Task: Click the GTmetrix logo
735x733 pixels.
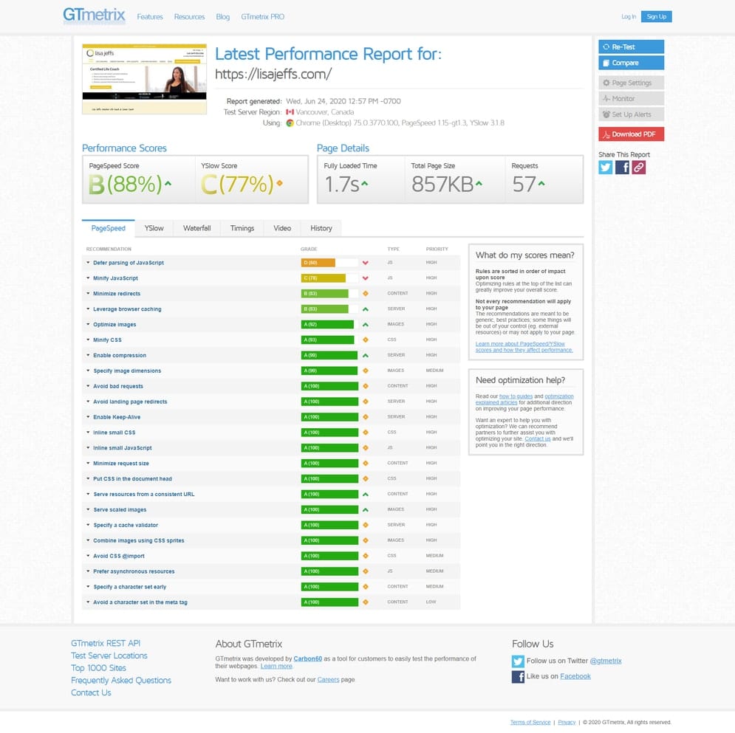Action: pyautogui.click(x=94, y=16)
